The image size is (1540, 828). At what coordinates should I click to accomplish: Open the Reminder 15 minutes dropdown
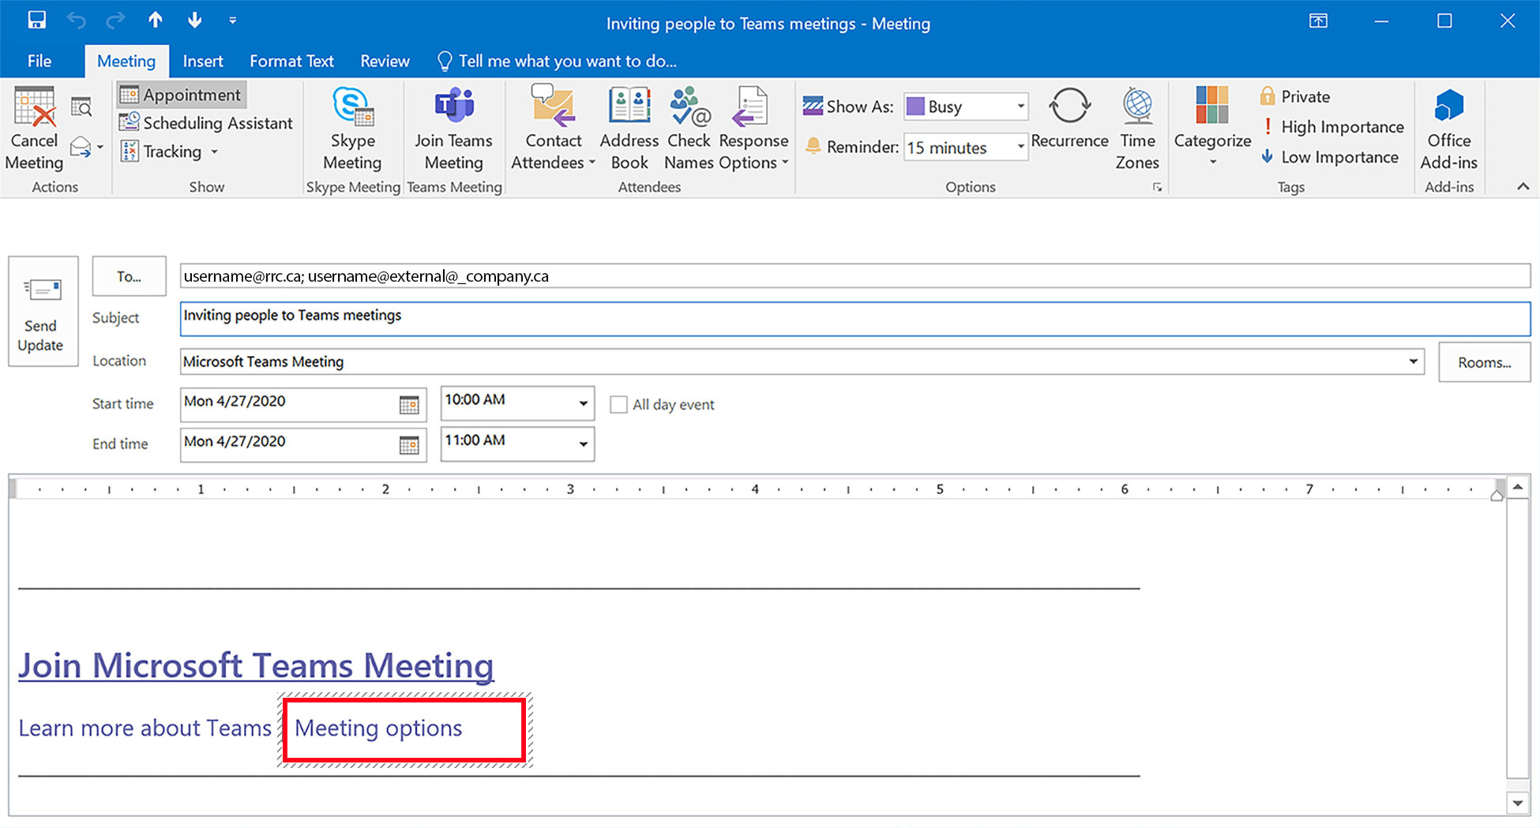pyautogui.click(x=1020, y=148)
